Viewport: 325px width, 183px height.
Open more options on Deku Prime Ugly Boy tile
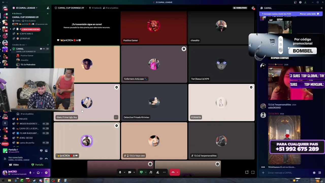pos(116,117)
